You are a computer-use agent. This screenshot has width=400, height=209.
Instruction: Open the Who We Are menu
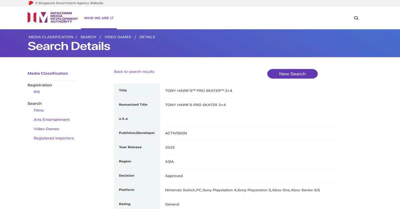pyautogui.click(x=99, y=18)
